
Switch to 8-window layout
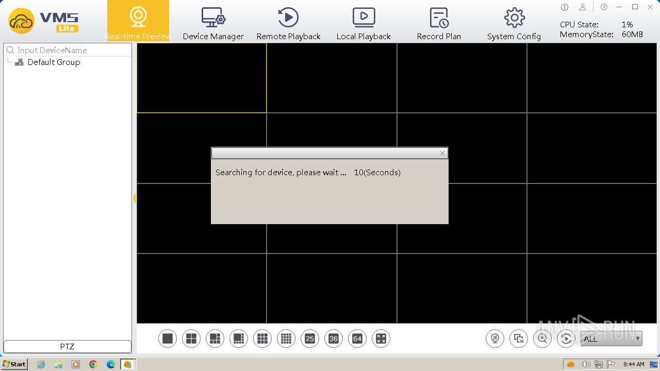[x=239, y=339]
